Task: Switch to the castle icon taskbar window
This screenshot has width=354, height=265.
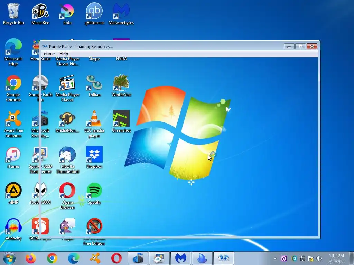Action: point(138,258)
